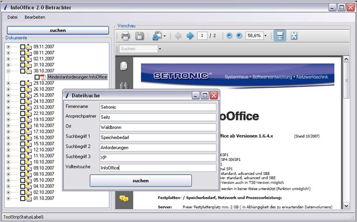This screenshot has width=357, height=222.
Task: Expand the 01.10.2007 tree node
Action: (8, 198)
